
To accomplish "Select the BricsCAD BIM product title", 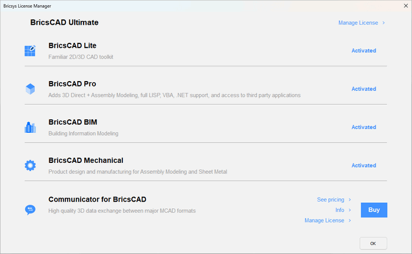I will pos(72,122).
